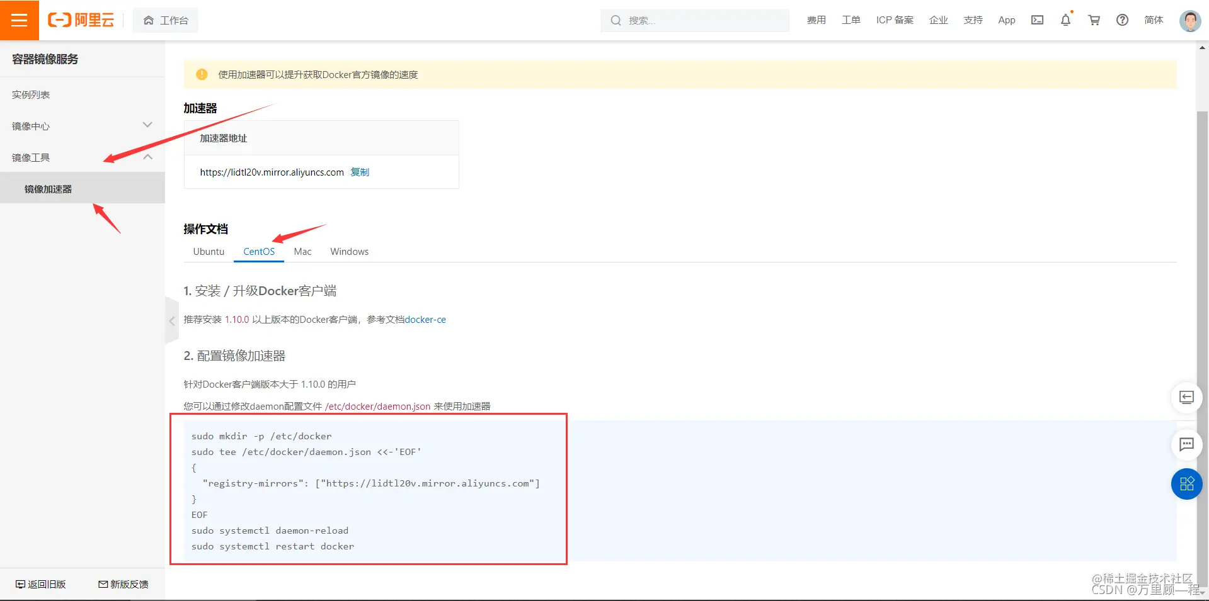Viewport: 1209px width, 601px height.
Task: Click the search magnifier icon
Action: point(616,20)
